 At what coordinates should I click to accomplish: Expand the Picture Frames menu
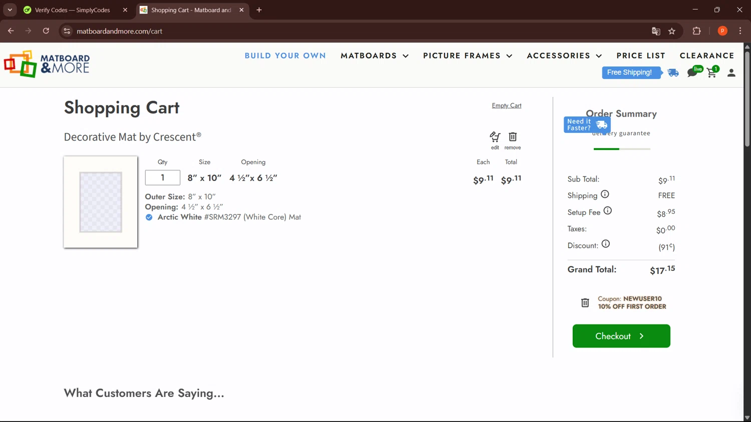[468, 55]
